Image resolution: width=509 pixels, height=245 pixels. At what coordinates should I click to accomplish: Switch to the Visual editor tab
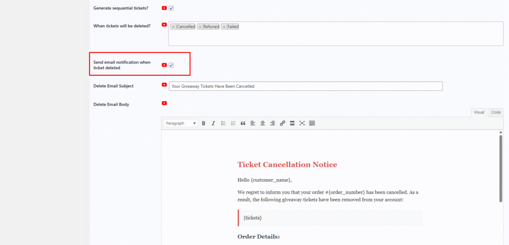coord(479,112)
